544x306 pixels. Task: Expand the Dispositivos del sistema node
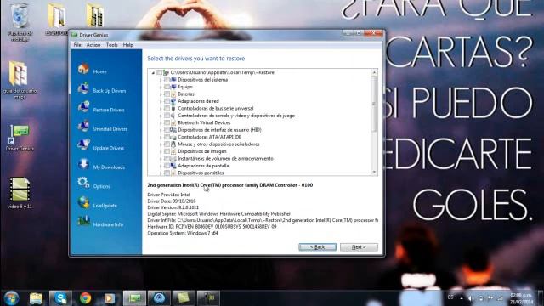[x=161, y=80]
